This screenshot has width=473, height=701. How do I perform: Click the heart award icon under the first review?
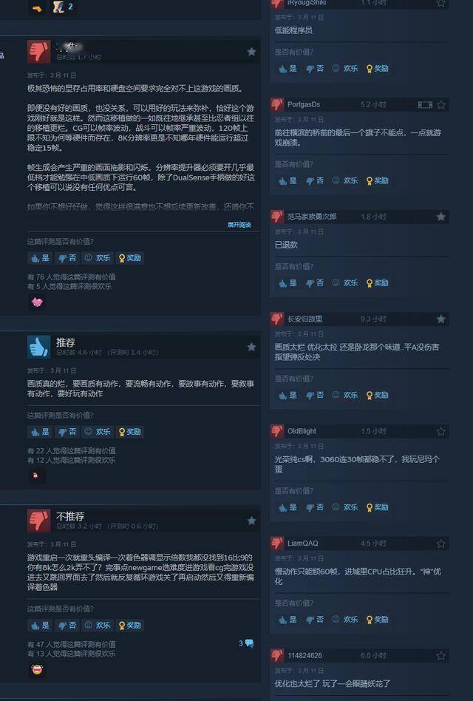[x=37, y=302]
